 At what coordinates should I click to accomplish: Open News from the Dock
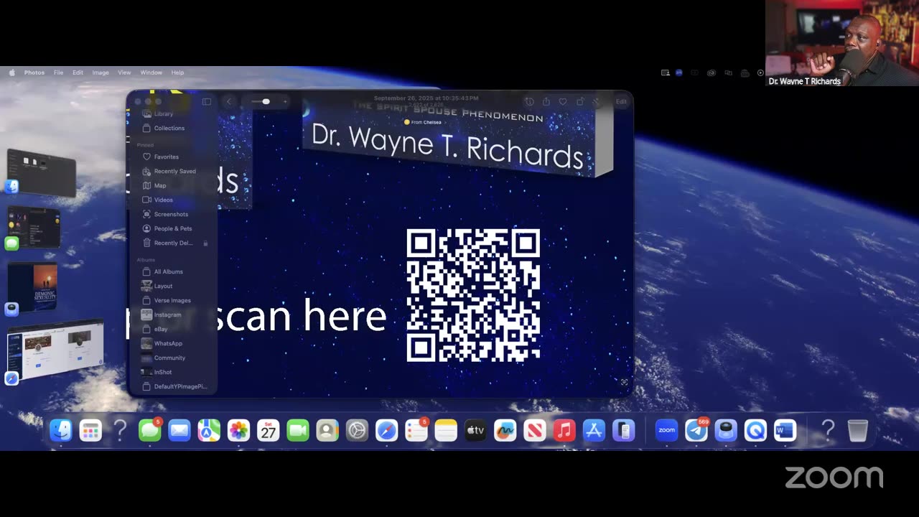tap(535, 430)
